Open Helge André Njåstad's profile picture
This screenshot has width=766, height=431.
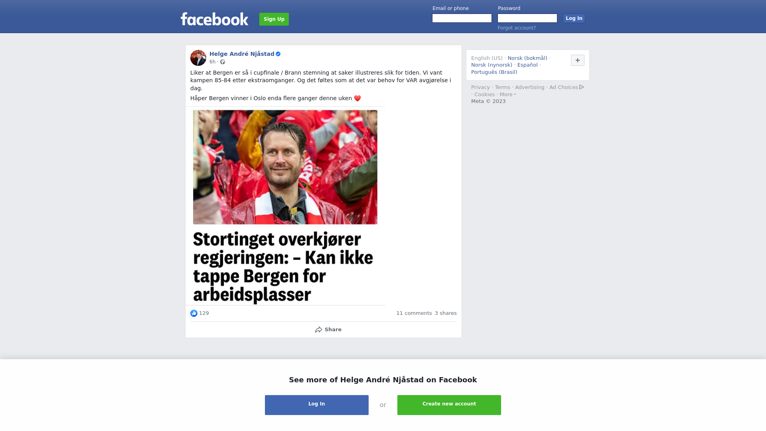point(198,58)
